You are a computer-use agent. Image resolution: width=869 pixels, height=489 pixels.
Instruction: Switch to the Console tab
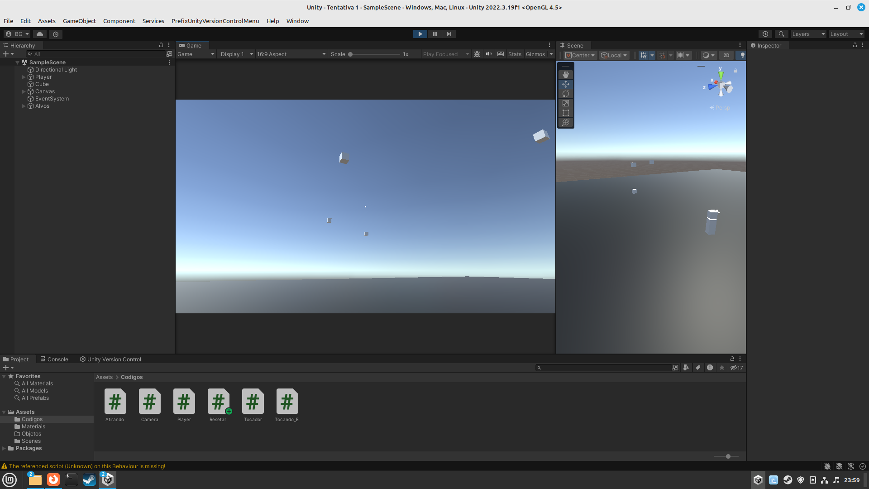pos(54,359)
